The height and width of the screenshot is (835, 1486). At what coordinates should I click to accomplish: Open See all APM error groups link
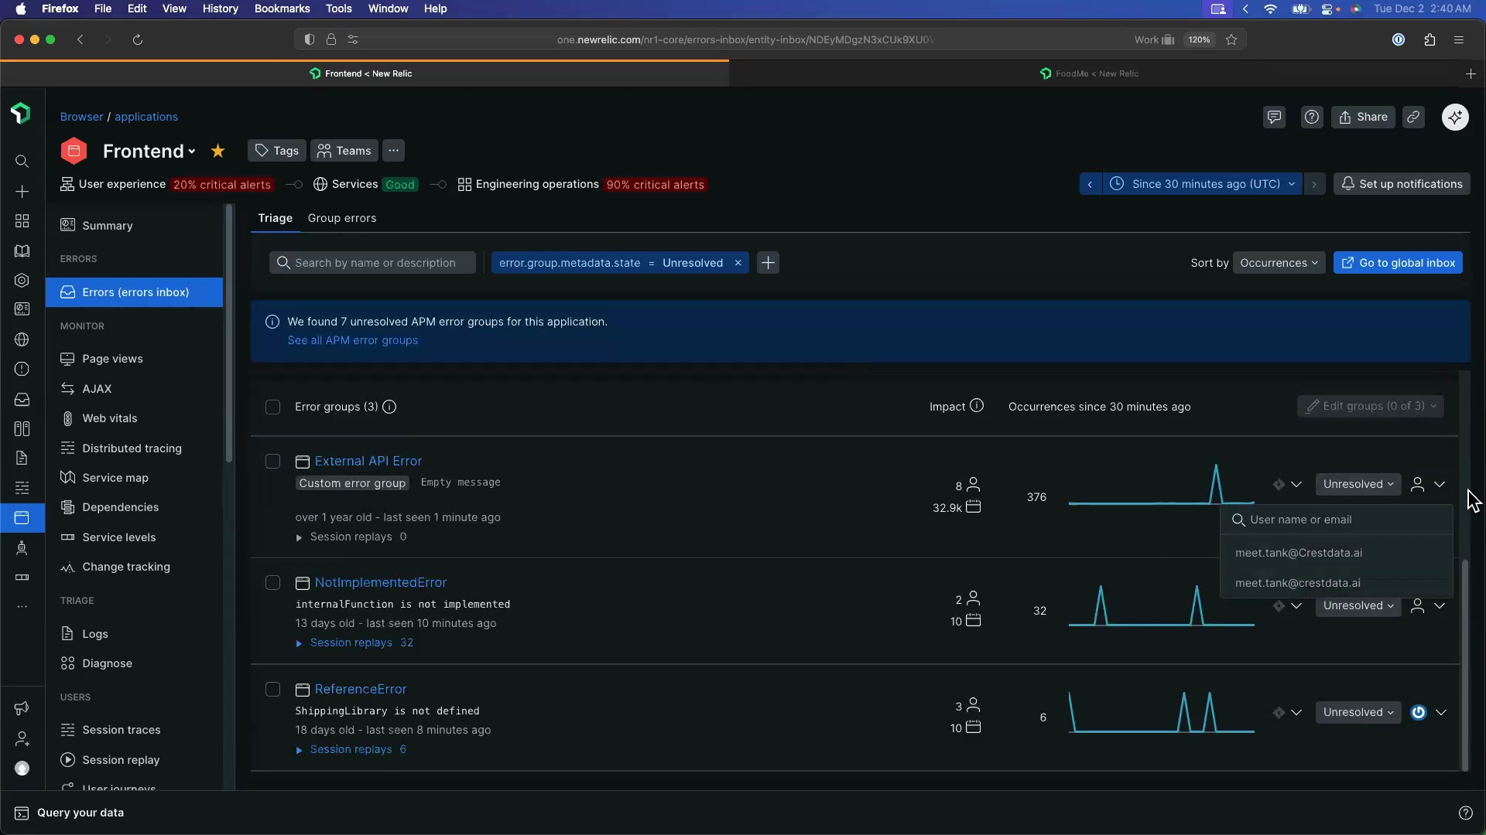click(352, 340)
